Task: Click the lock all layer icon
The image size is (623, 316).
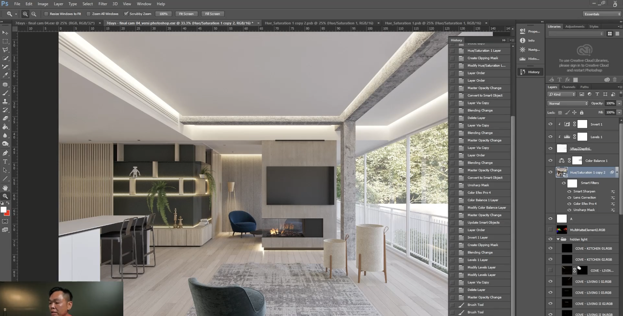Action: click(x=582, y=113)
